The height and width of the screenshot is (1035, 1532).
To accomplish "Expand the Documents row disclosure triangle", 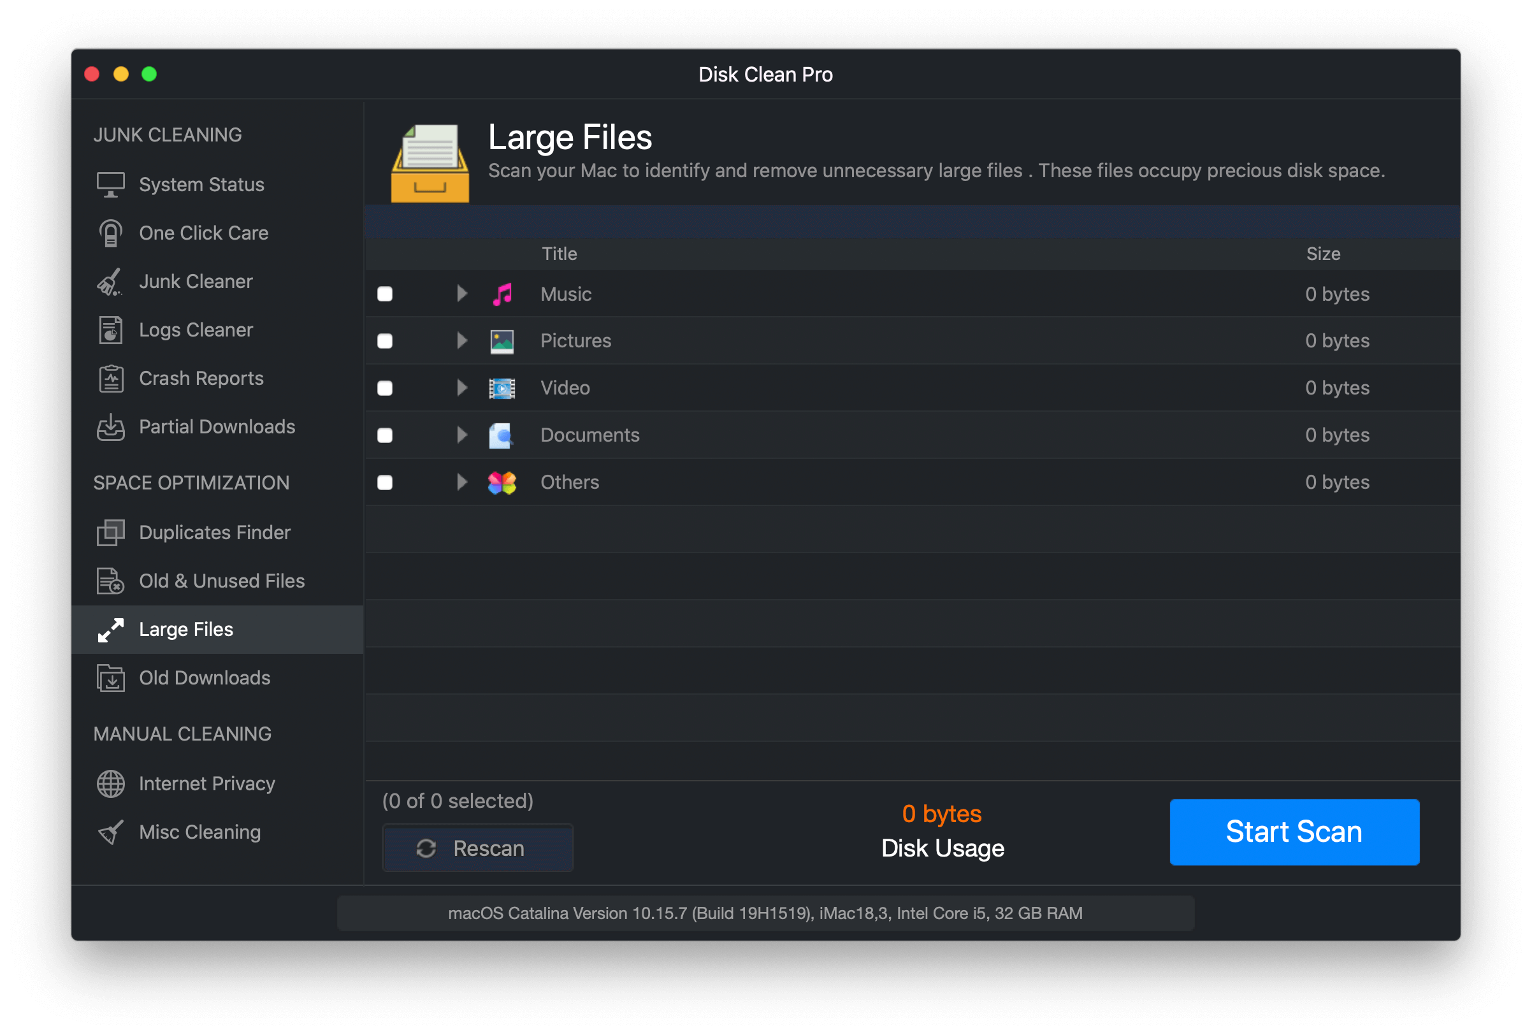I will click(x=461, y=435).
